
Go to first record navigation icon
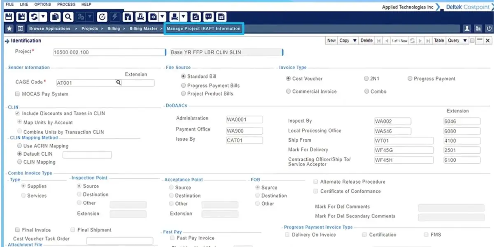[379, 41]
